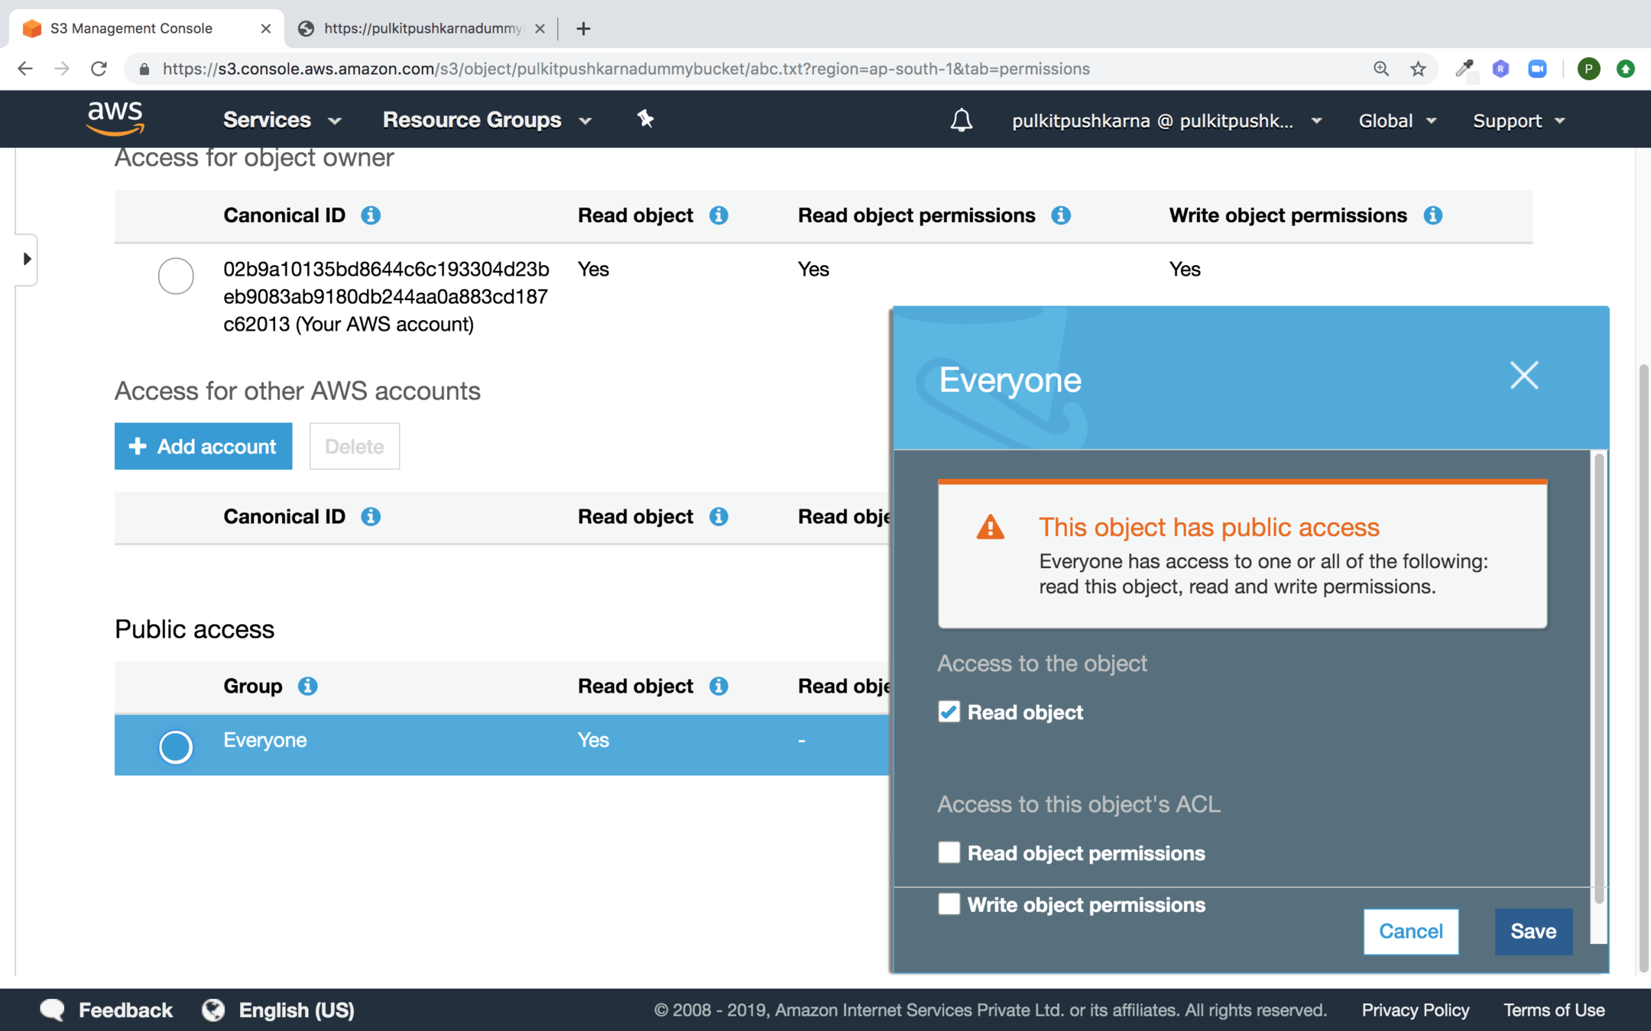Click the pin shortcut icon in navbar
This screenshot has height=1031, width=1651.
pyautogui.click(x=645, y=119)
